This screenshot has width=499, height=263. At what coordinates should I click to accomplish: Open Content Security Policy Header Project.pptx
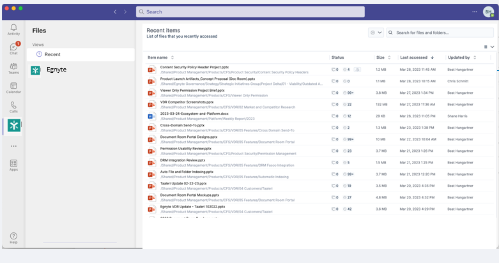[194, 67]
